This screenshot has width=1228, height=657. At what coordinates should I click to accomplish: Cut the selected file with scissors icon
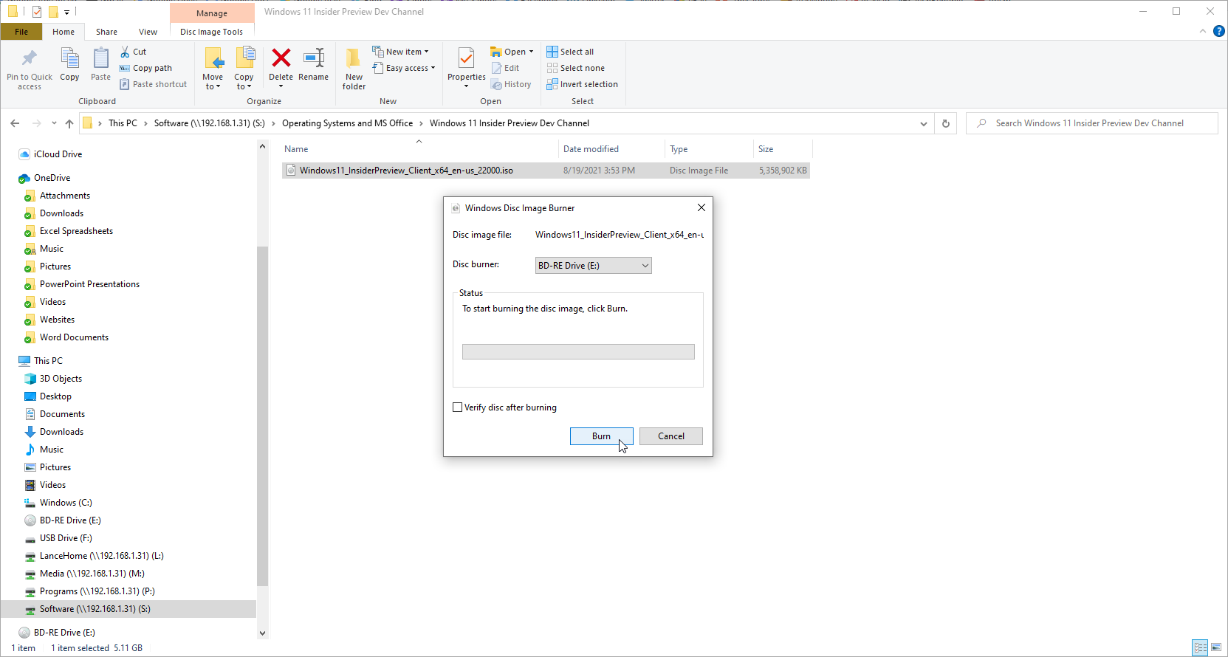134,52
